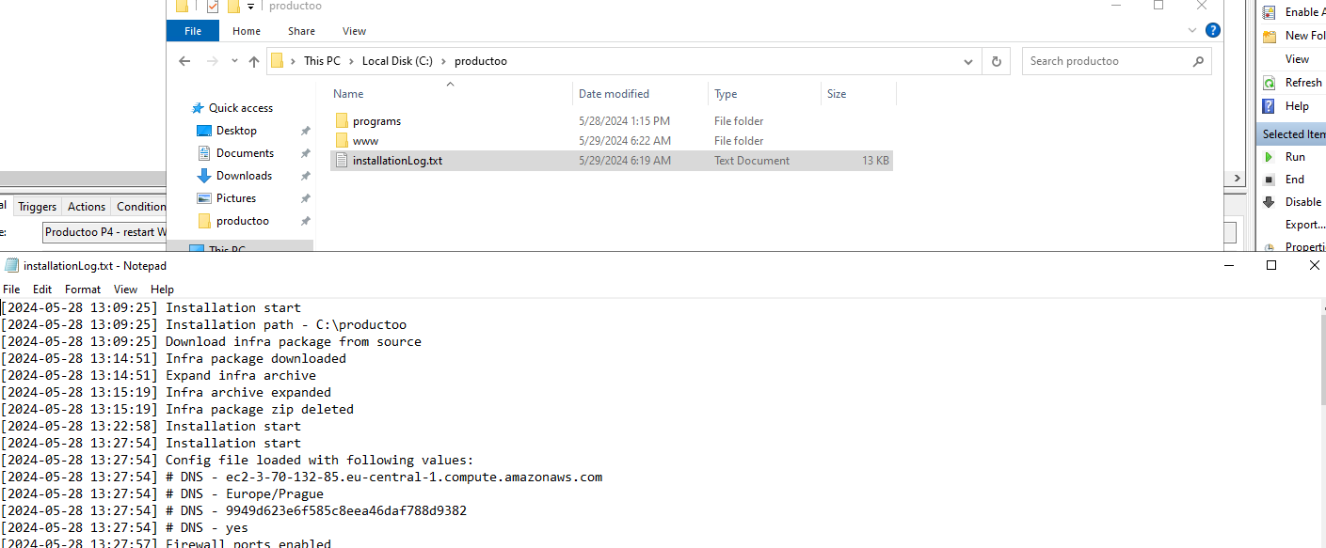
Task: Click the New Folder icon in Actions pane
Action: coord(1269,36)
